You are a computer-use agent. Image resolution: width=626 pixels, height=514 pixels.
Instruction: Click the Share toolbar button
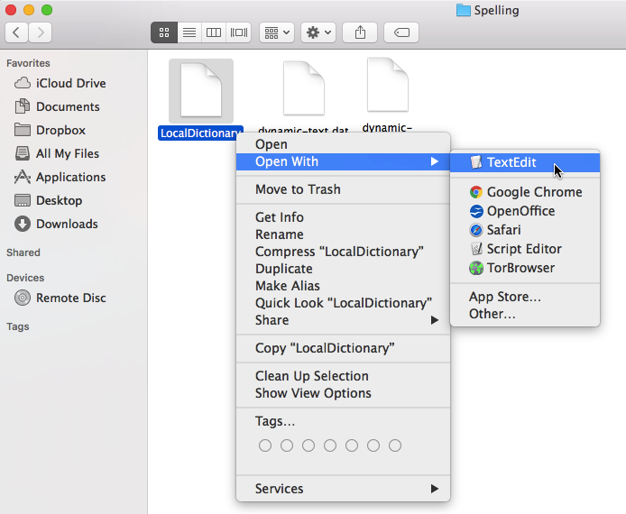click(x=360, y=32)
